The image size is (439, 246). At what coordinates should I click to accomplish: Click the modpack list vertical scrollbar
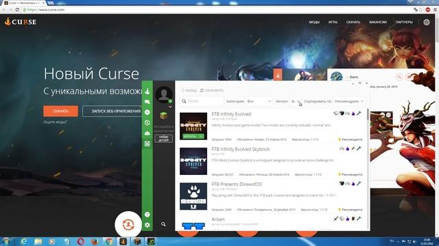(x=368, y=114)
